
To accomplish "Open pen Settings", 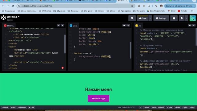I will coord(161,18).
